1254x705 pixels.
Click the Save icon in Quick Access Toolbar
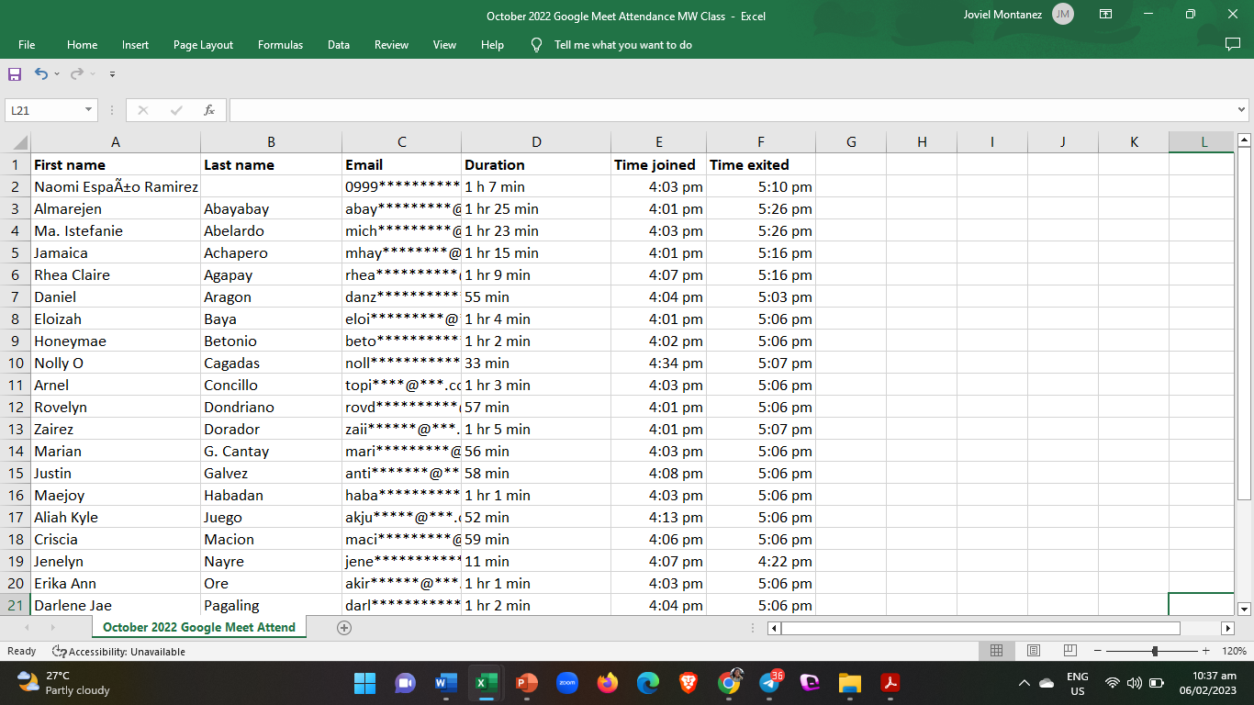point(15,73)
